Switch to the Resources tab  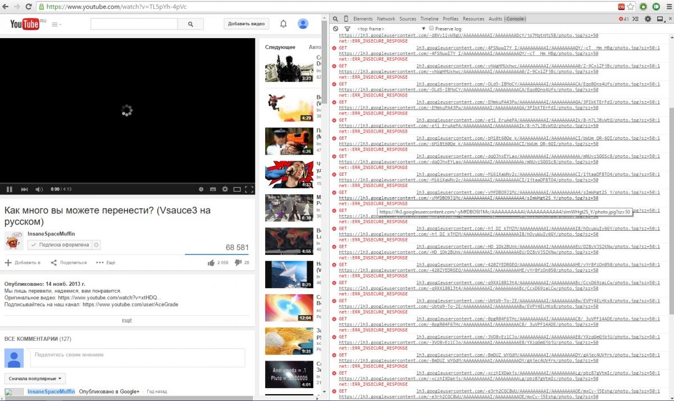click(473, 19)
